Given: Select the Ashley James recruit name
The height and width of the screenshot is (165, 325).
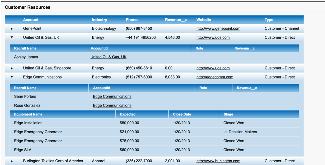Looking at the screenshot, I should [x=26, y=57].
